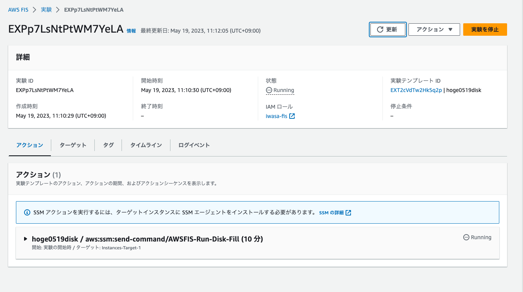Viewport: 523px width, 292px height.
Task: Select the アクション tab
Action: [x=30, y=145]
